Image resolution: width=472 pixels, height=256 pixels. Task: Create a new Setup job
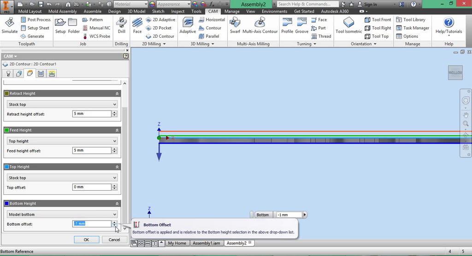(x=60, y=25)
